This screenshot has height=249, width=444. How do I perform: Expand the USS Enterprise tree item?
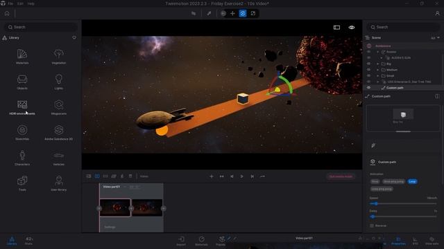tap(377, 82)
